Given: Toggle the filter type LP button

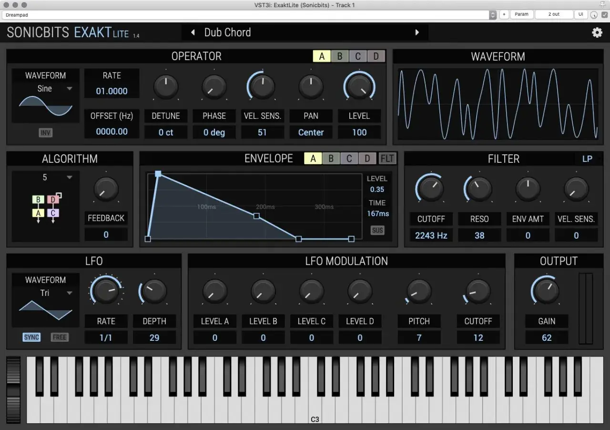Looking at the screenshot, I should point(587,159).
